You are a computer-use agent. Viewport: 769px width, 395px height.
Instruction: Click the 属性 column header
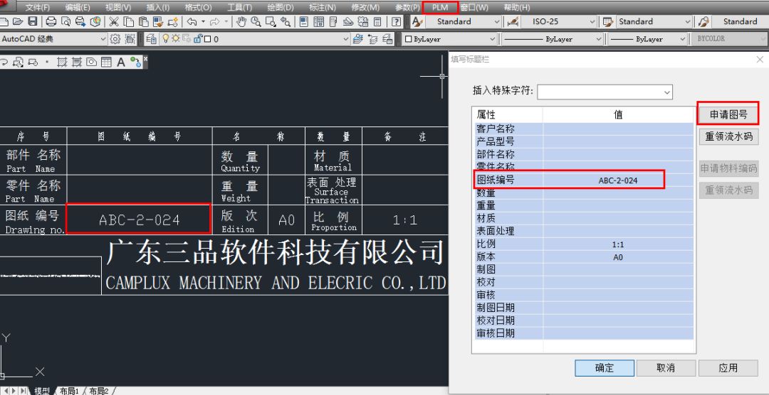click(508, 114)
